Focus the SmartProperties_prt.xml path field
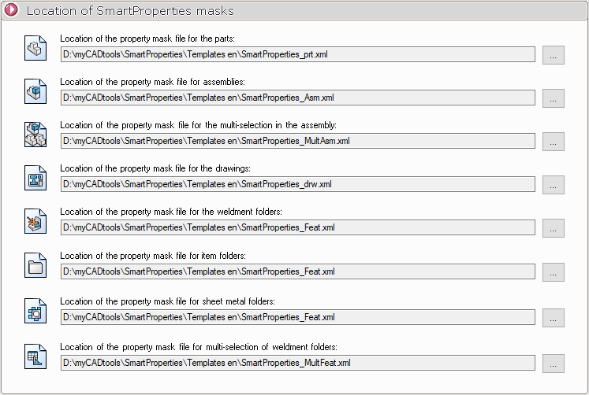Screen dimensions: 589x395 pos(298,54)
